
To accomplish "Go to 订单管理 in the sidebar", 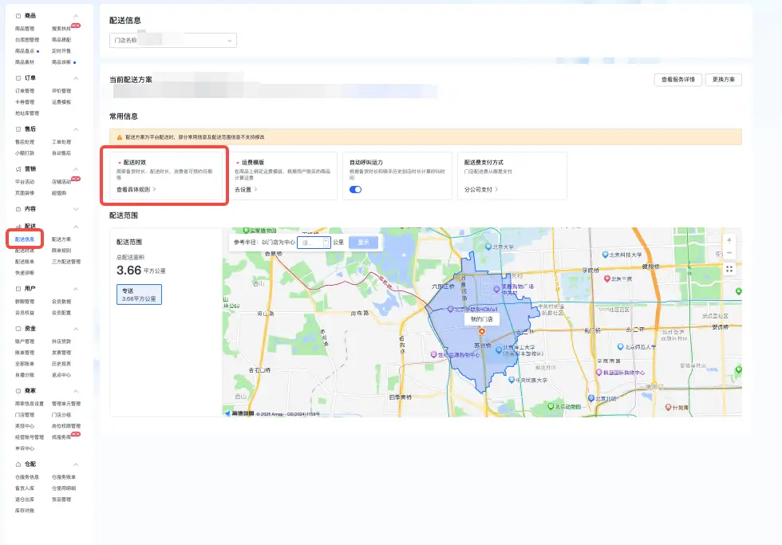I will [x=25, y=91].
